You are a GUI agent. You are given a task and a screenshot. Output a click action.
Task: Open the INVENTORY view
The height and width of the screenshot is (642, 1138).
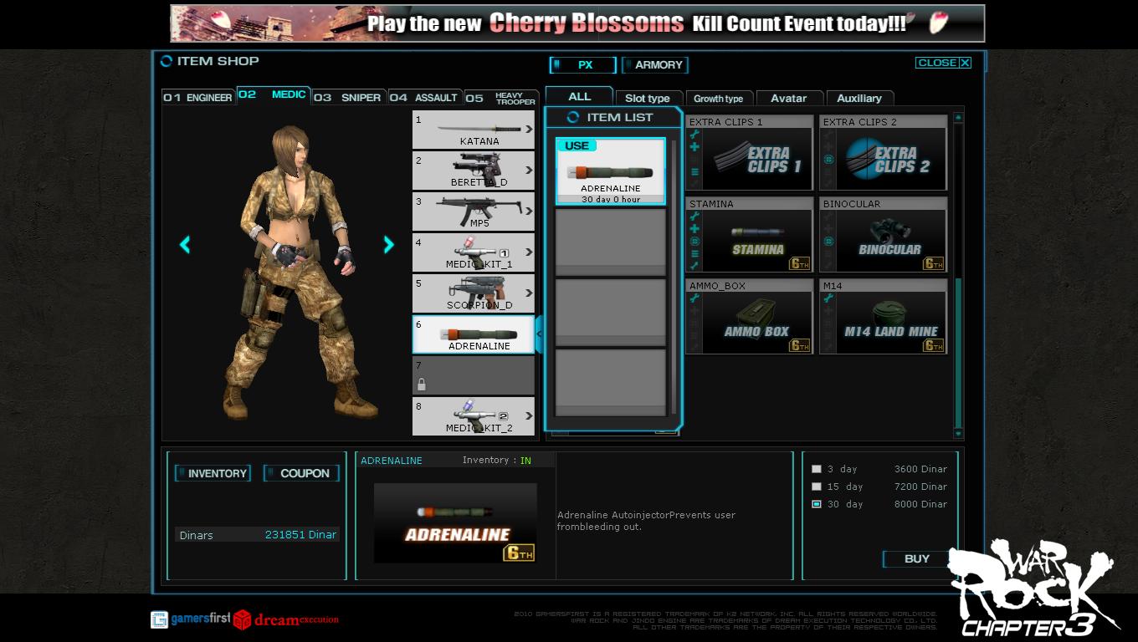click(x=213, y=473)
